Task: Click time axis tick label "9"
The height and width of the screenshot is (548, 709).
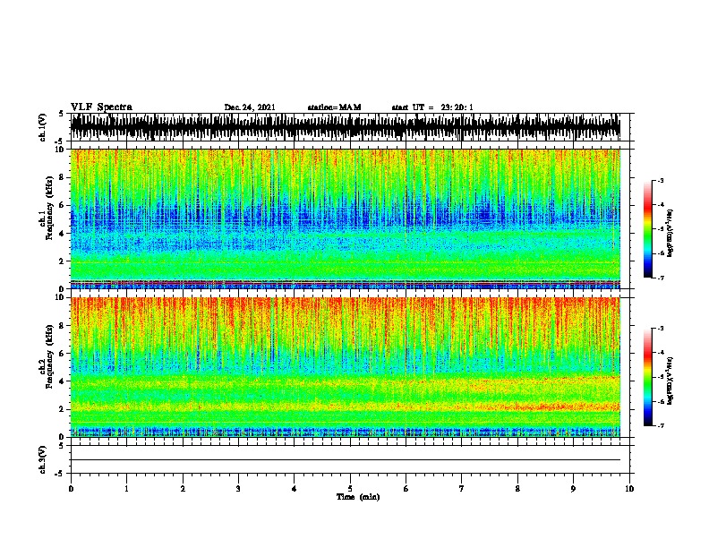Action: click(x=574, y=489)
